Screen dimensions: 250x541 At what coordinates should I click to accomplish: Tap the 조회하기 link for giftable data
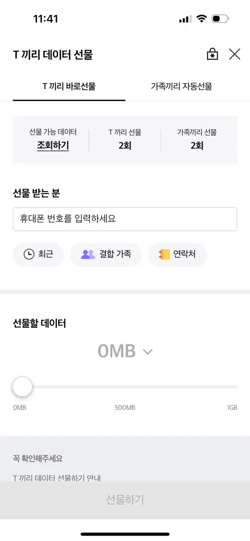(53, 146)
